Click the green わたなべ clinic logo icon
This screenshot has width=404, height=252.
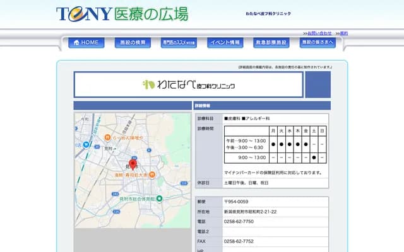(x=149, y=84)
